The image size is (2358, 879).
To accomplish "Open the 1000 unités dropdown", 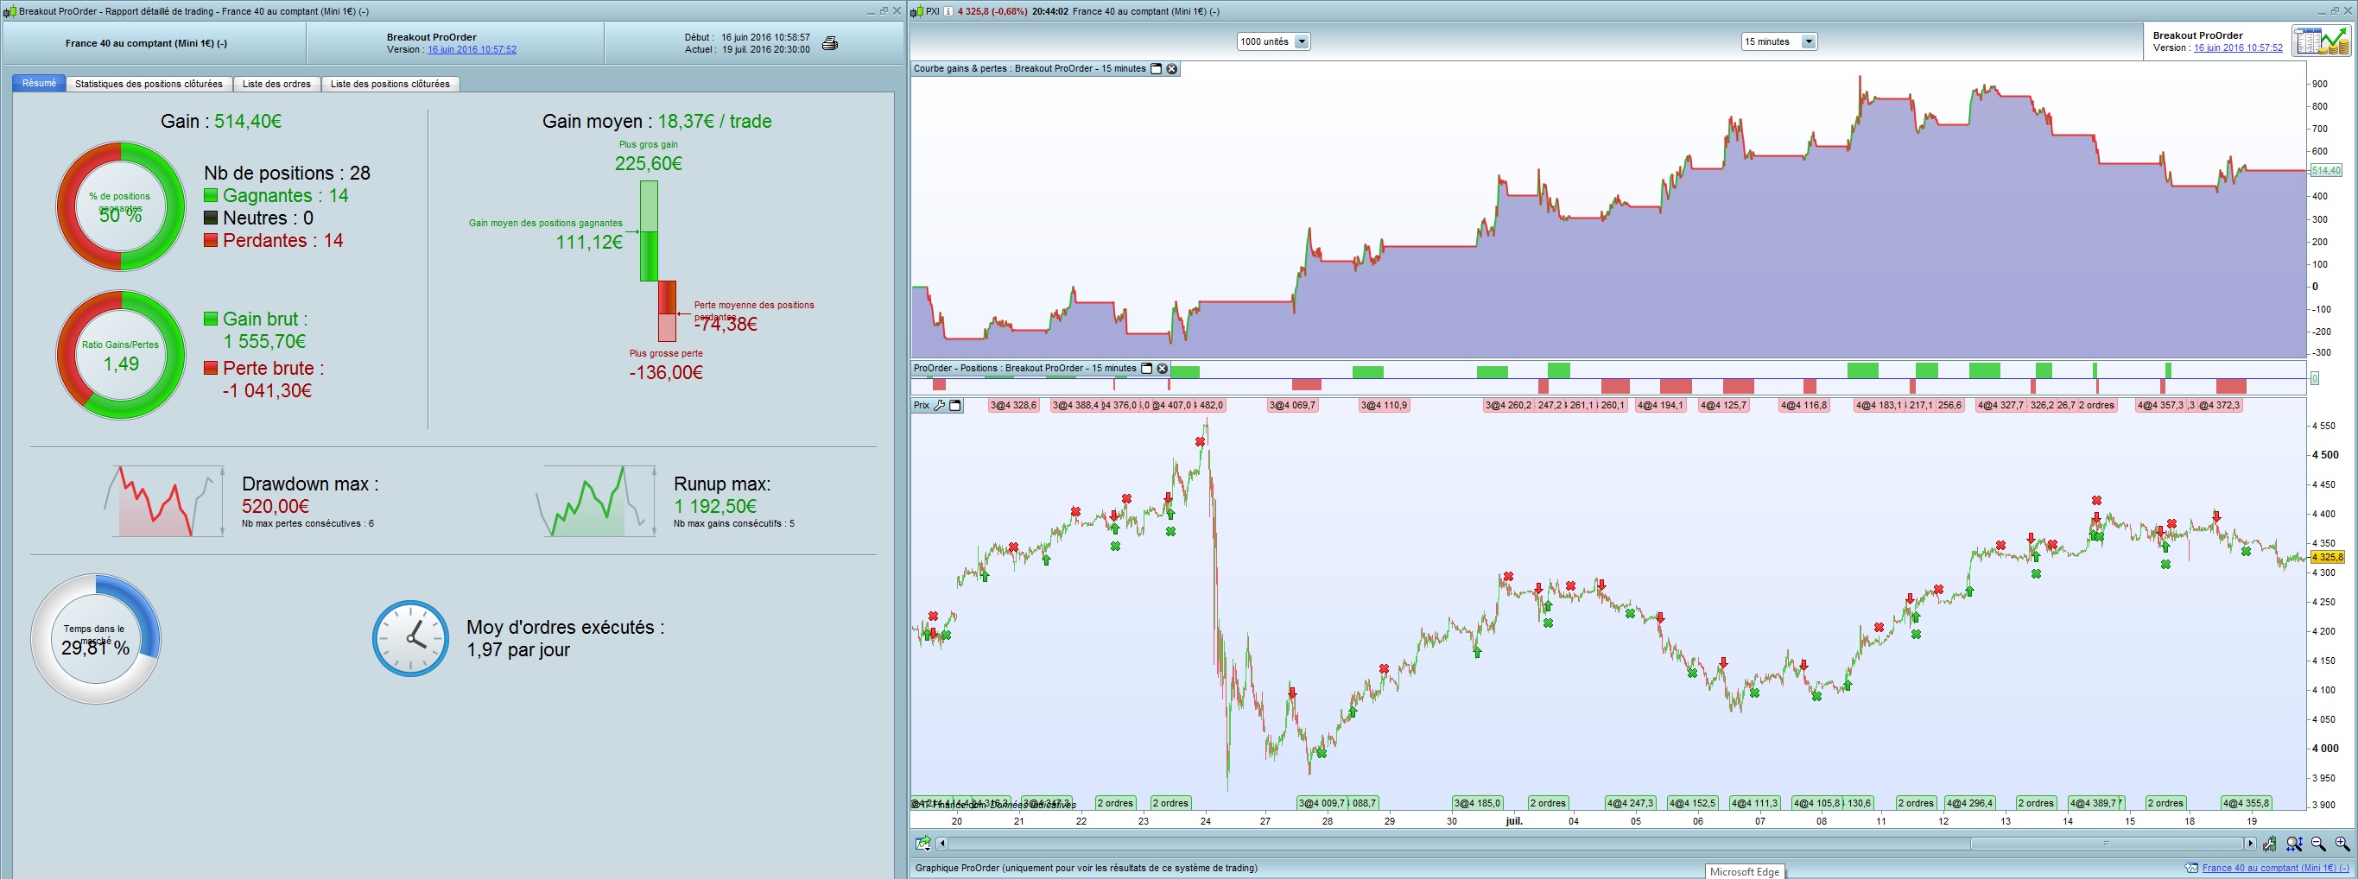I will (1301, 42).
